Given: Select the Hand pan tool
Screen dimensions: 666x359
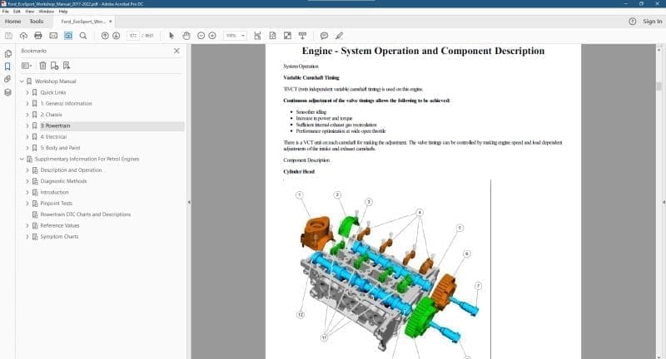Looking at the screenshot, I should pos(186,36).
